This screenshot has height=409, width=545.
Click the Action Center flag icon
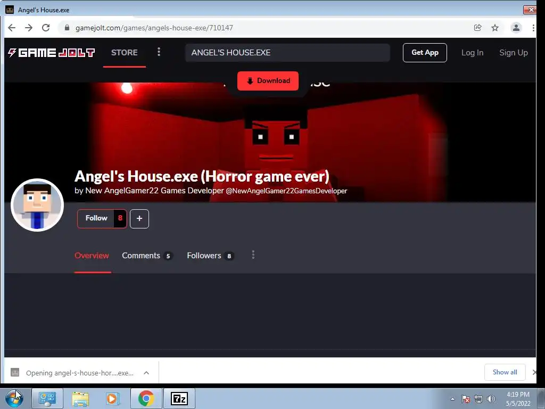(x=466, y=399)
